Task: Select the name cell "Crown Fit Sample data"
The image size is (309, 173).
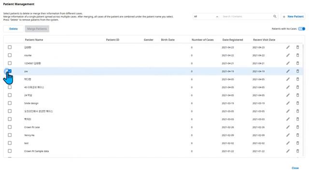Action: (37, 151)
